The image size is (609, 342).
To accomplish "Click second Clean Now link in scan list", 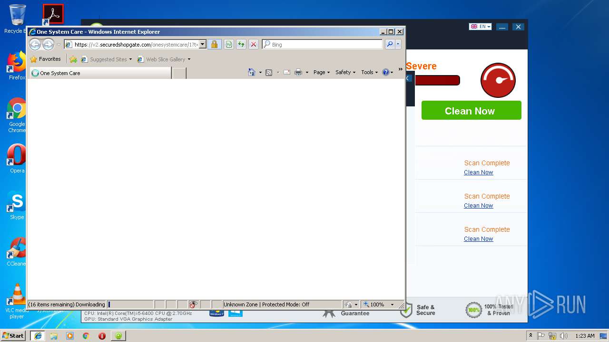I will click(479, 206).
